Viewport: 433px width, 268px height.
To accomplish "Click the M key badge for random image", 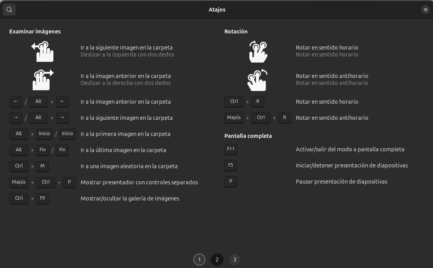I will click(42, 166).
